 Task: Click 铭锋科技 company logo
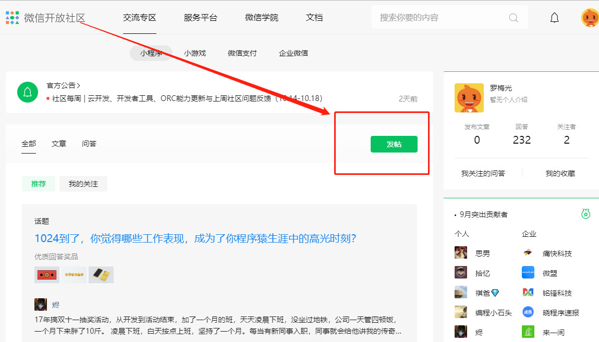528,292
